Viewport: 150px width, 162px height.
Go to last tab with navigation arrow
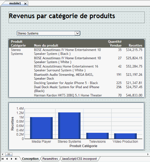pyautogui.click(x=16, y=159)
